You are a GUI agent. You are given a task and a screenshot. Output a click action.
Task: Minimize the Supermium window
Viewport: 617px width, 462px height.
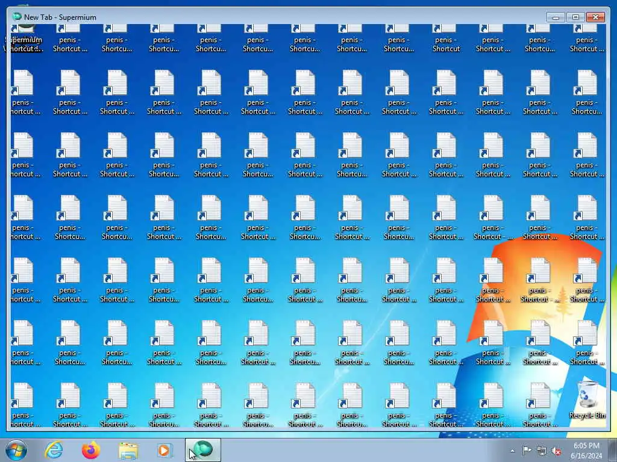click(556, 17)
